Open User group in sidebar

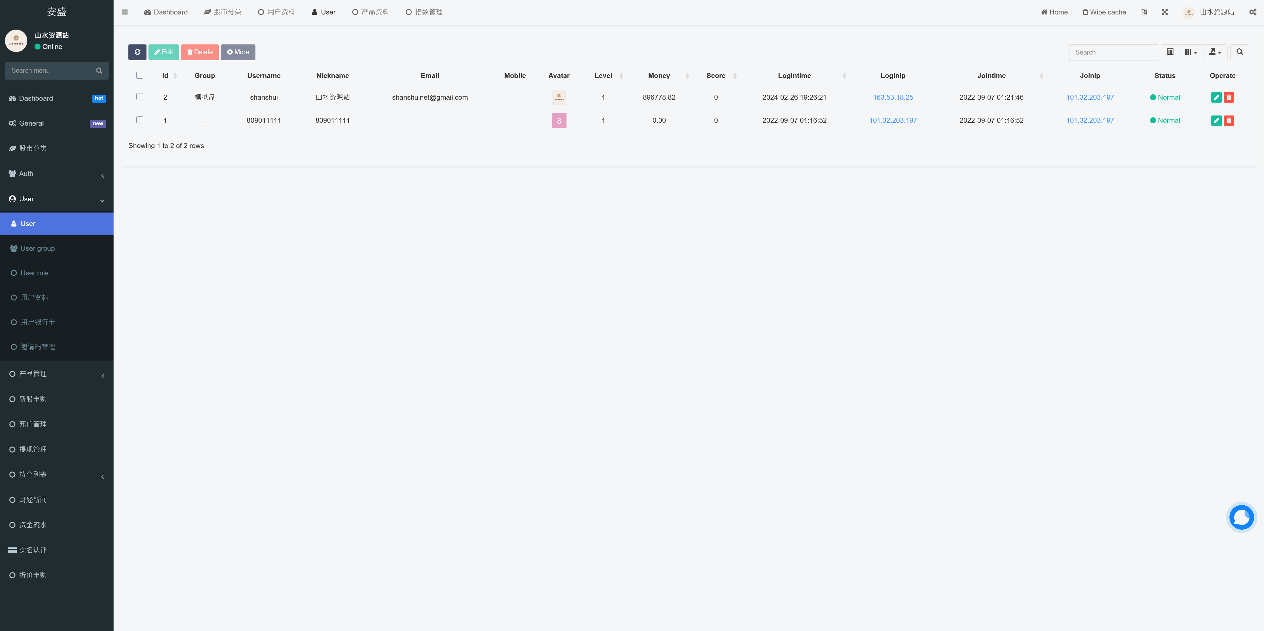[x=38, y=249]
